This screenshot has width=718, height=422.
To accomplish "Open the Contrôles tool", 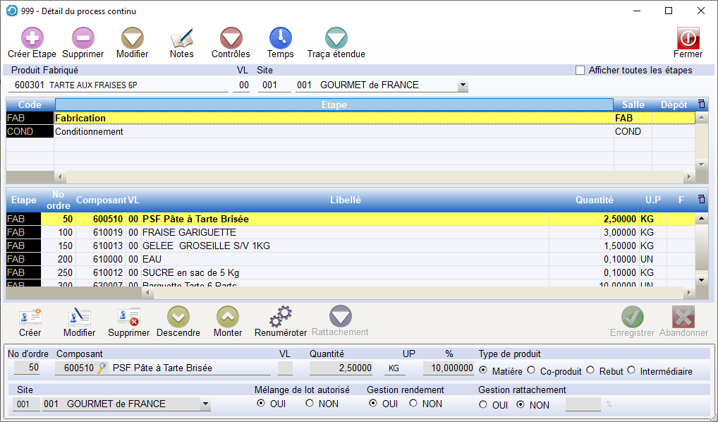I will pos(231,38).
